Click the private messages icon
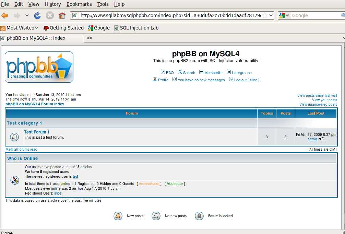 click(175, 79)
